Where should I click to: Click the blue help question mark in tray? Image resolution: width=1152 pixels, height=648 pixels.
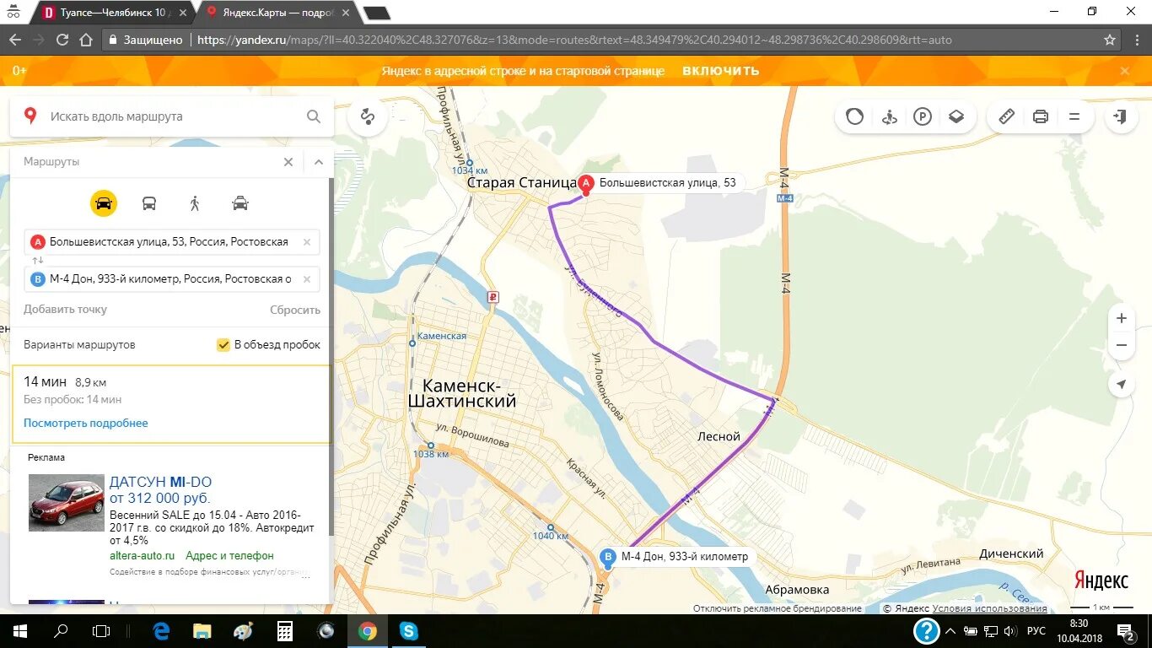pyautogui.click(x=927, y=631)
